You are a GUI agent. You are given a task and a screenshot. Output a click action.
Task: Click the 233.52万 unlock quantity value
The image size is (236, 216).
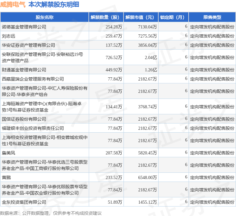pyautogui.click(x=114, y=178)
